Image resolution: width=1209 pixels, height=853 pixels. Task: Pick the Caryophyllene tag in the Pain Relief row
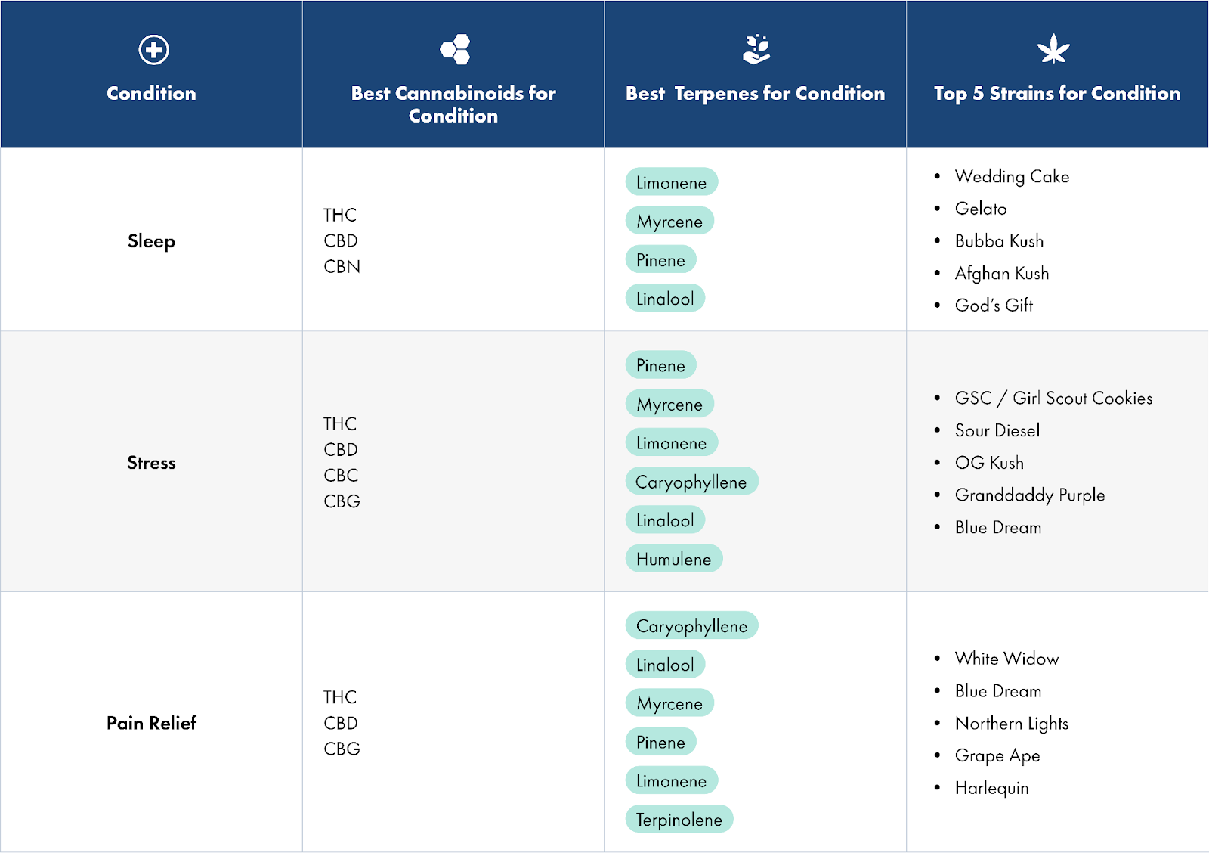click(691, 625)
